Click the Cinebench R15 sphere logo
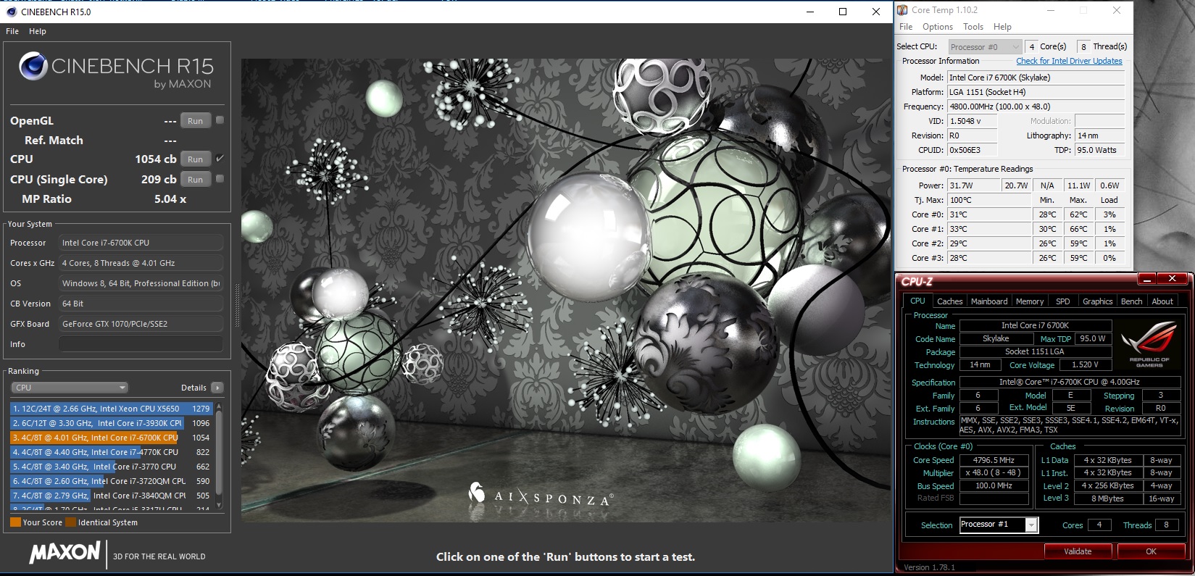This screenshot has width=1195, height=576. click(x=33, y=67)
